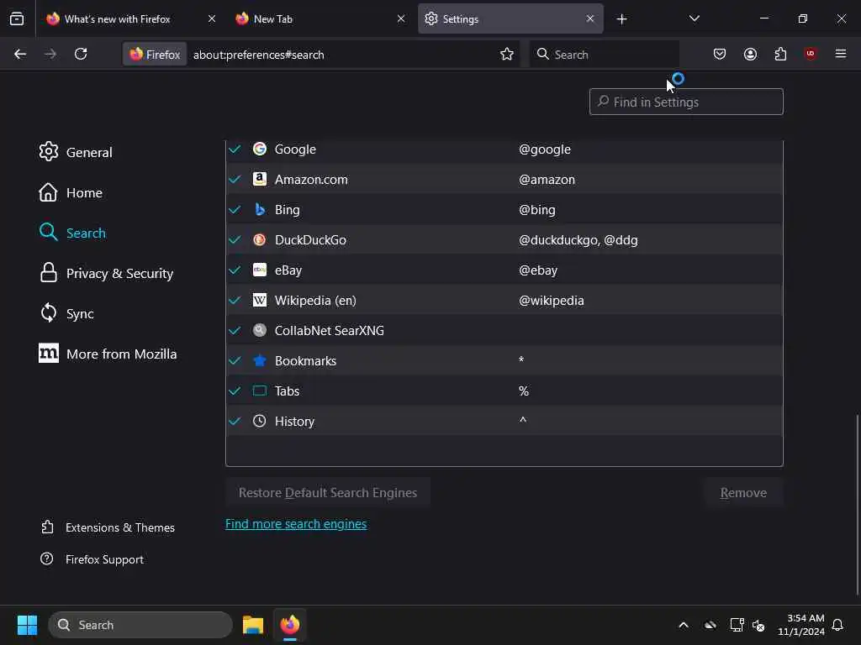861x645 pixels.
Task: Click Firefox icon in taskbar
Action: click(290, 625)
